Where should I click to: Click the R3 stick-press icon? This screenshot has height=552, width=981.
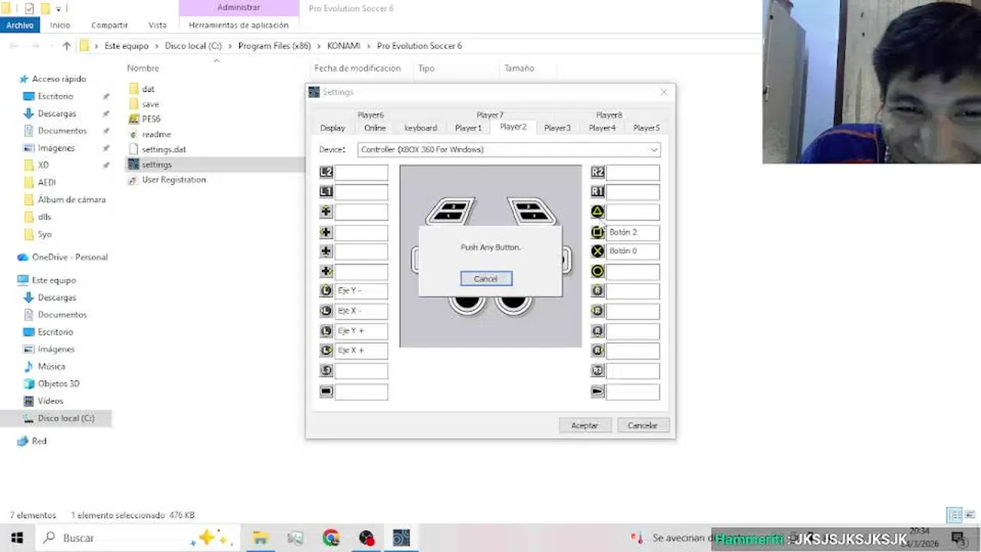tap(598, 370)
